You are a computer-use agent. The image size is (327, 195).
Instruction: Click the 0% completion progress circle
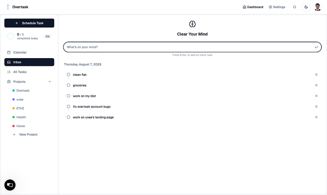coord(10,36)
